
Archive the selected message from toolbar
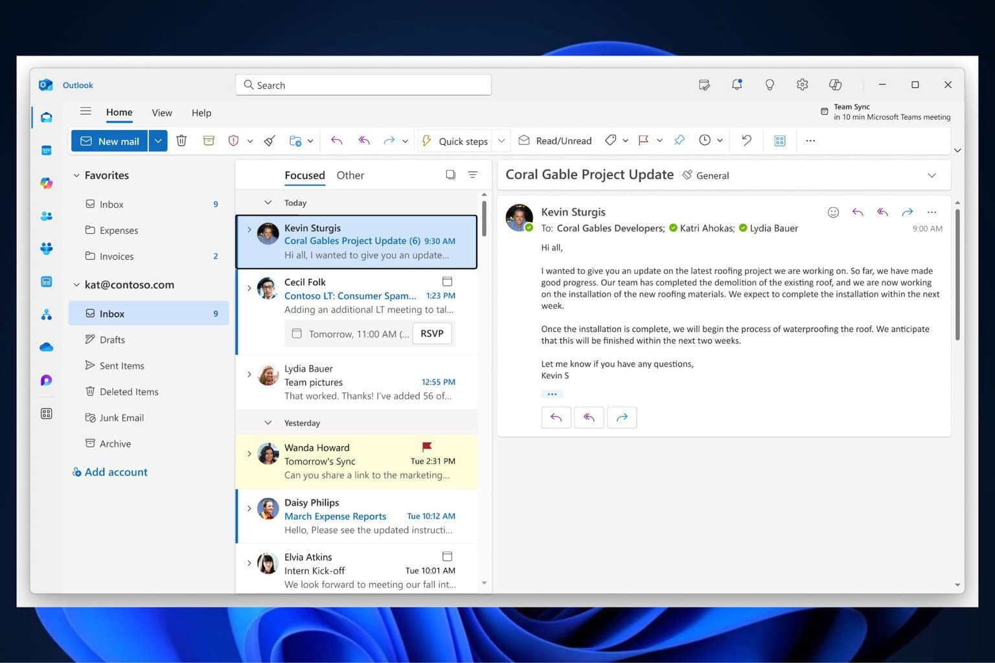pyautogui.click(x=209, y=140)
